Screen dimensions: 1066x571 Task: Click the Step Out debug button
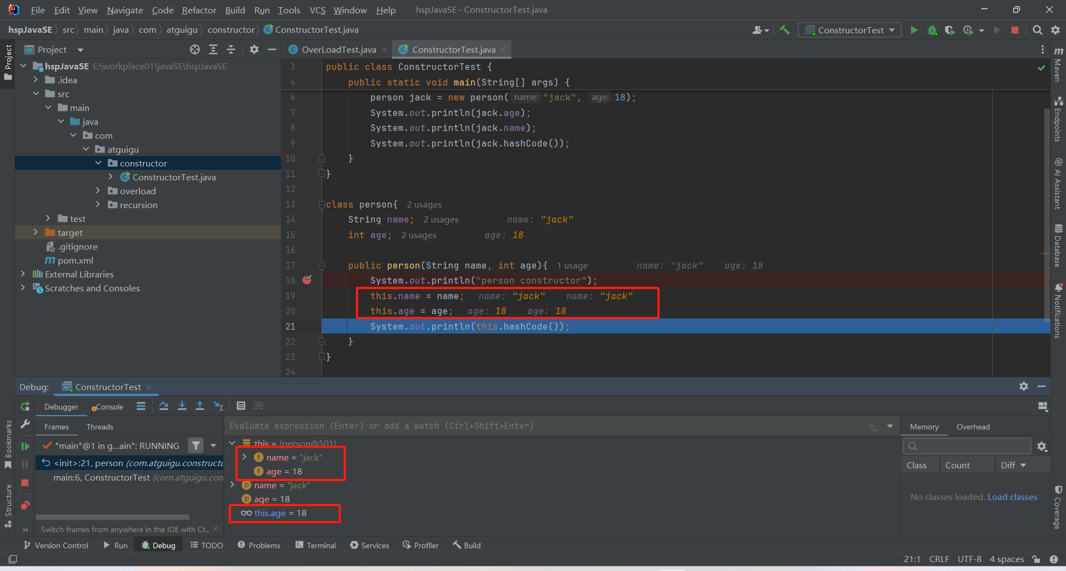point(200,406)
